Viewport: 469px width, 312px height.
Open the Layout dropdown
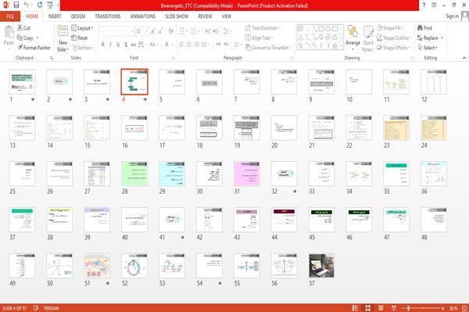point(83,28)
